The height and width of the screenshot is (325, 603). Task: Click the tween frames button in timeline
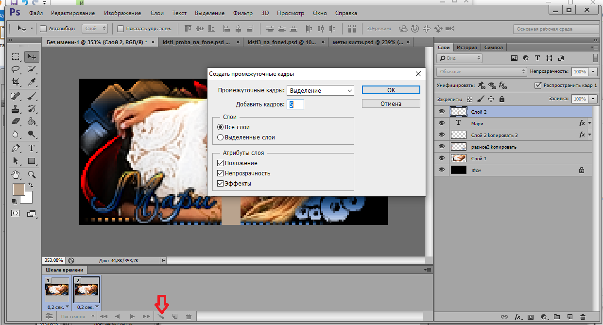coord(161,316)
